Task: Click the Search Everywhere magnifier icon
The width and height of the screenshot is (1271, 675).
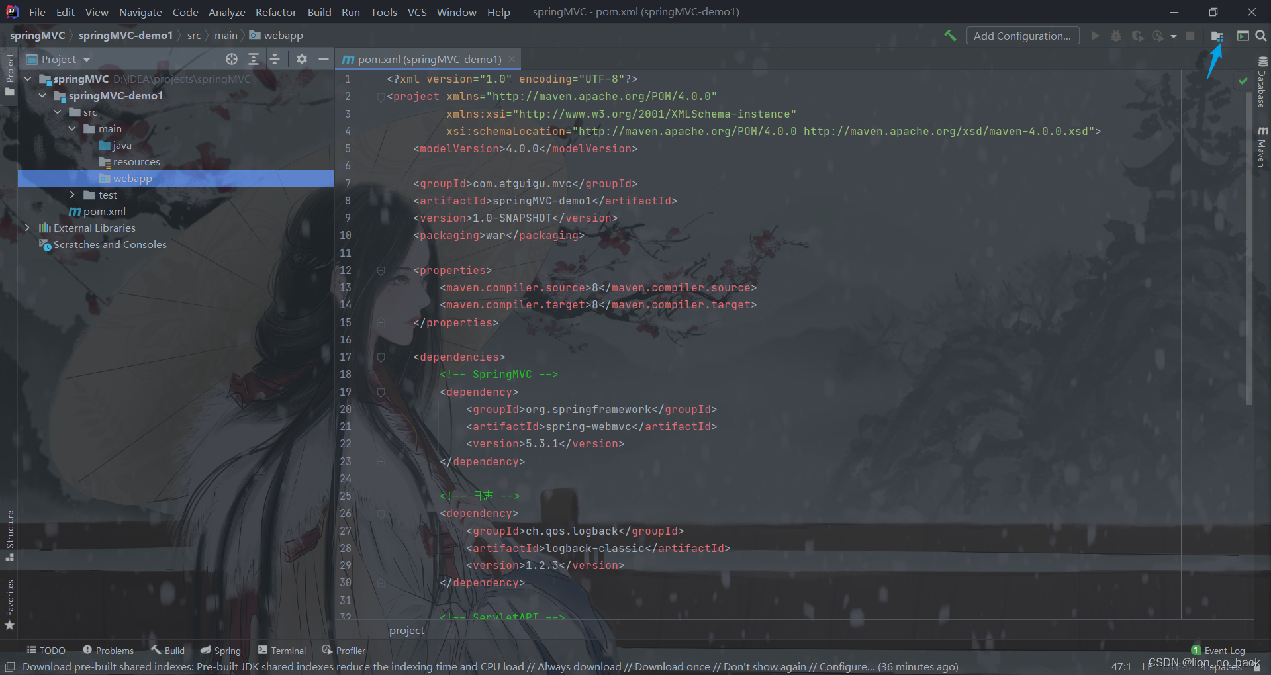Action: (1261, 36)
